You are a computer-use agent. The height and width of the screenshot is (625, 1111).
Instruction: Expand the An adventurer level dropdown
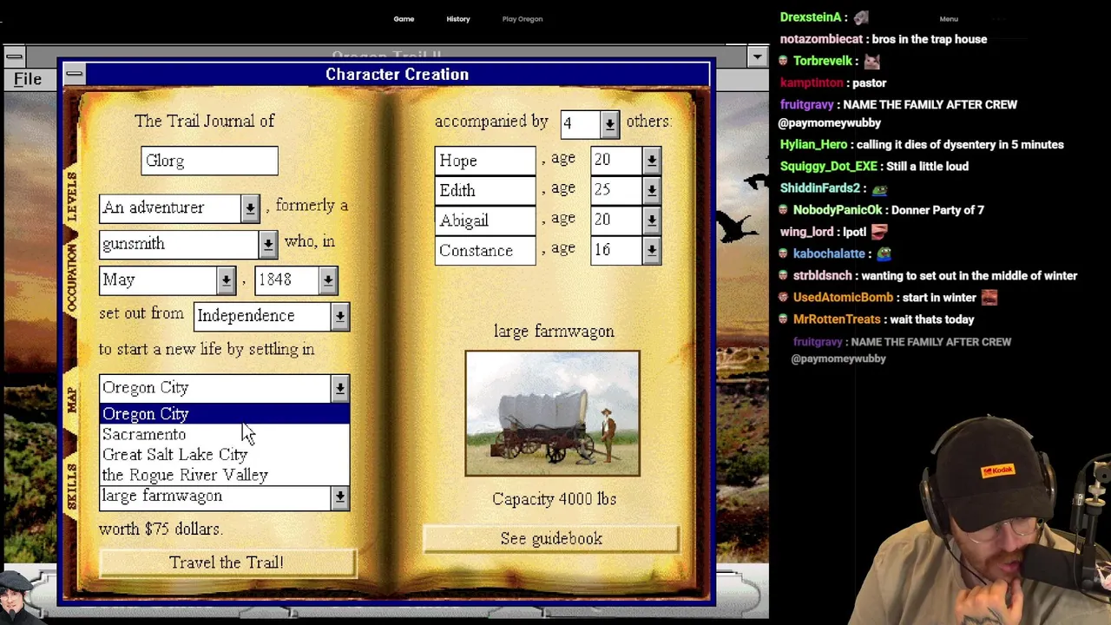click(x=250, y=207)
